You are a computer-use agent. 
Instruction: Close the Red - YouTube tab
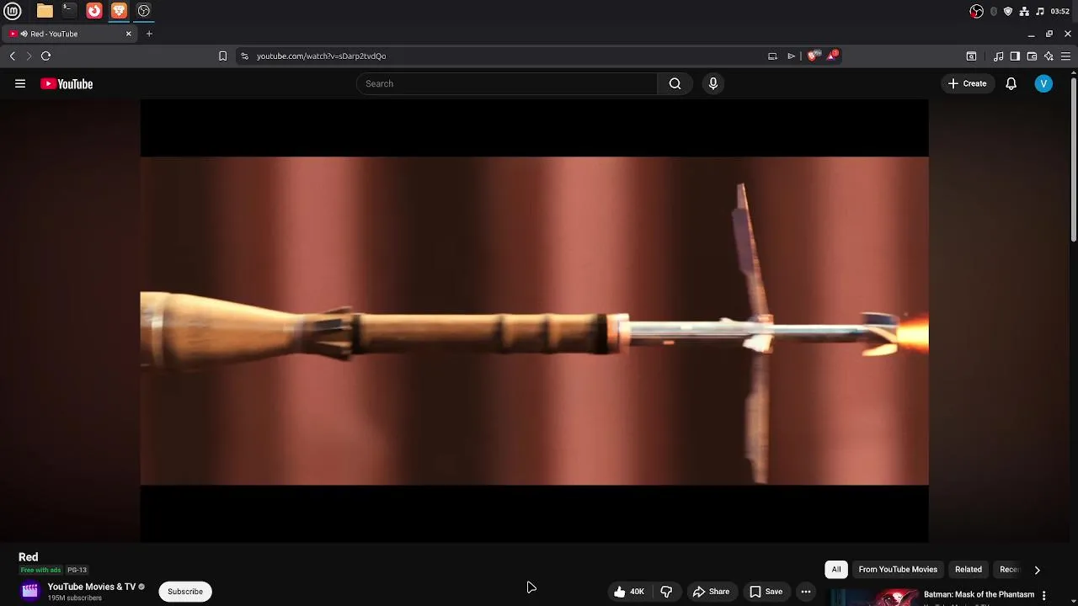pyautogui.click(x=129, y=34)
